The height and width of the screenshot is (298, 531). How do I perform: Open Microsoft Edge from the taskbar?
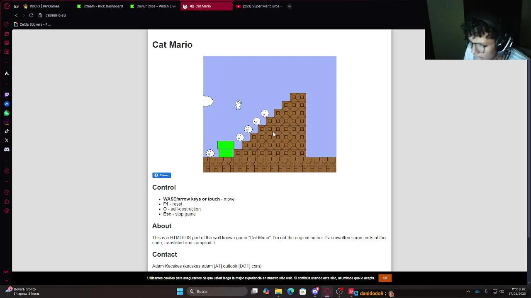pos(290,291)
